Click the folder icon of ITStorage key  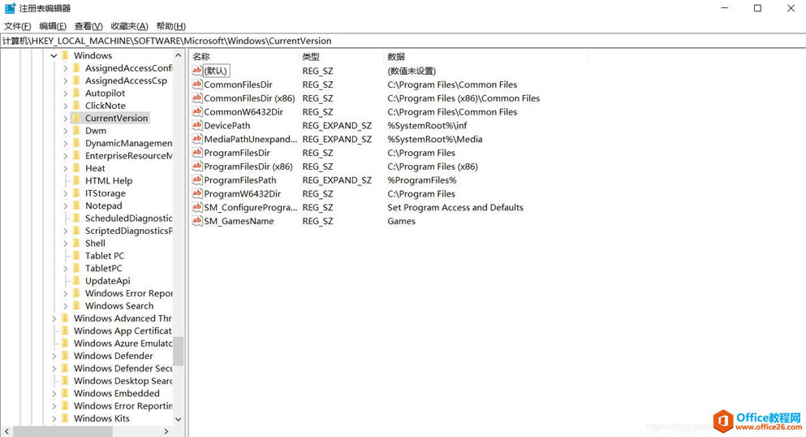(76, 193)
